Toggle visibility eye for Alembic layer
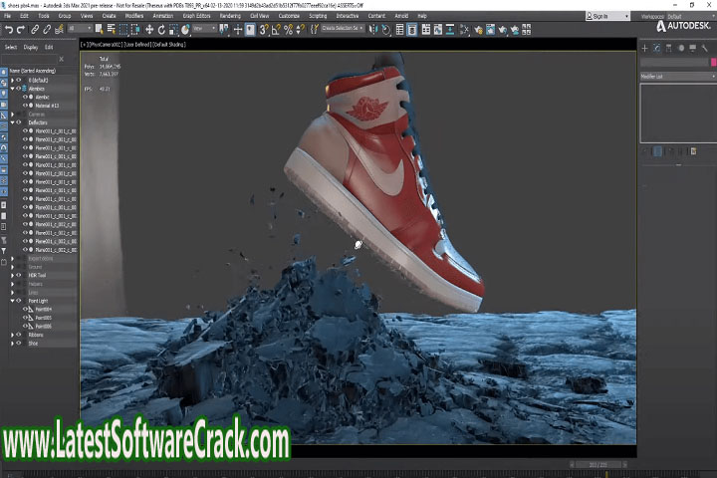This screenshot has height=478, width=717. pos(19,89)
